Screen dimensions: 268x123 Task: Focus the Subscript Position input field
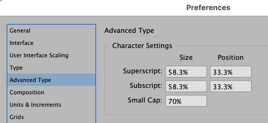(x=230, y=86)
